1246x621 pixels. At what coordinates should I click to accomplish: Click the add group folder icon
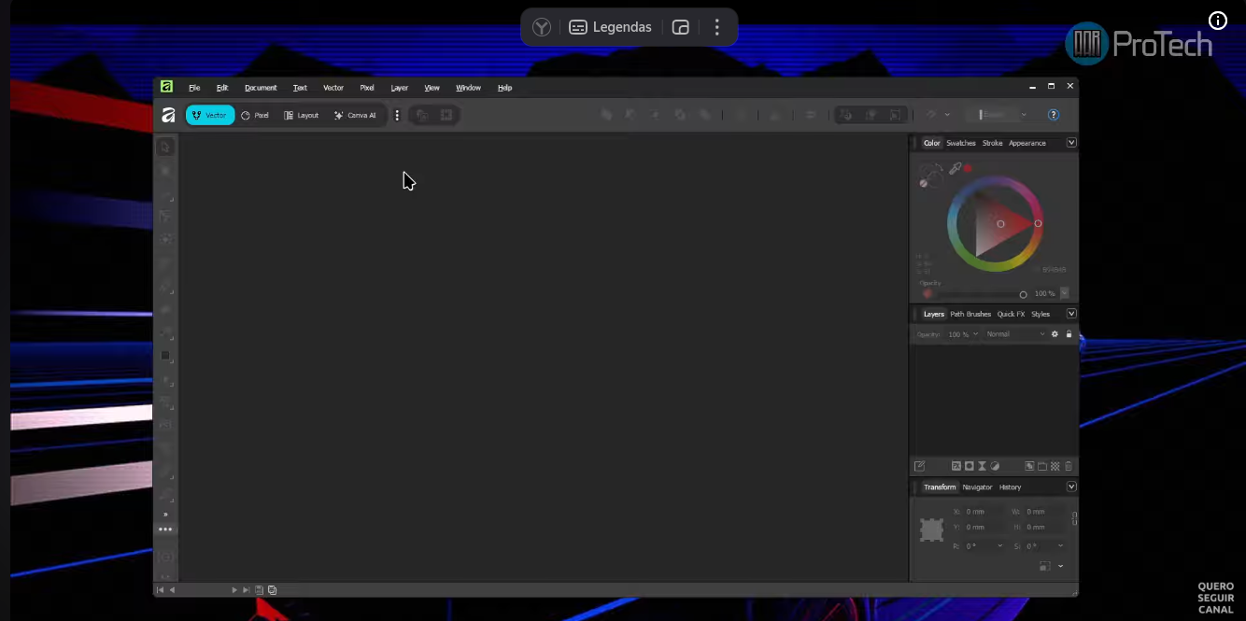1042,466
